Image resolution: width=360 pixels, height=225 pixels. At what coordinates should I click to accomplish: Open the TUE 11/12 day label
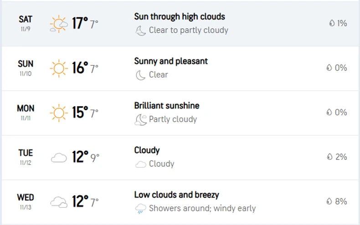pyautogui.click(x=26, y=157)
